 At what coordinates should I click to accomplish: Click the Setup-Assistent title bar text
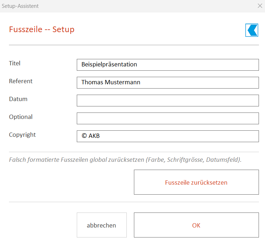20,6
